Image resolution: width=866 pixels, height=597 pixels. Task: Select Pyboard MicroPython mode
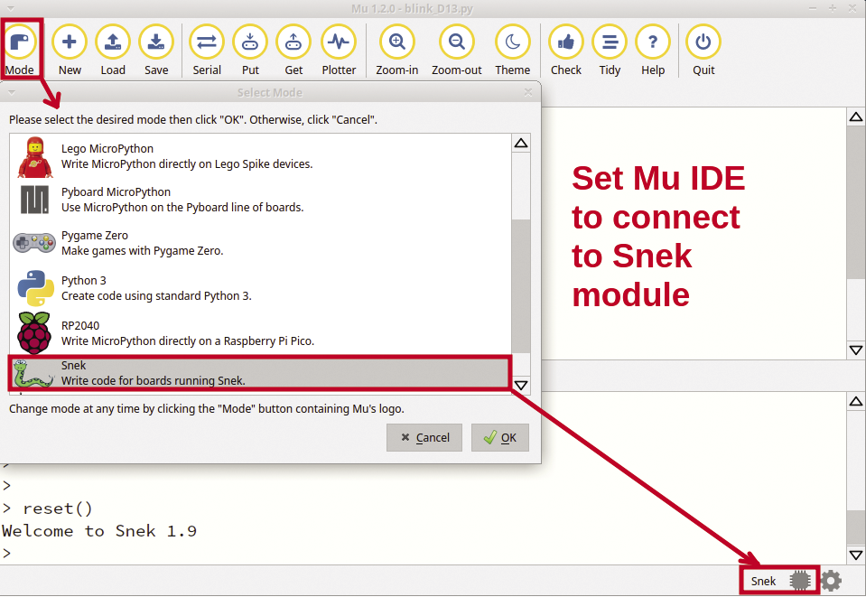tap(260, 200)
